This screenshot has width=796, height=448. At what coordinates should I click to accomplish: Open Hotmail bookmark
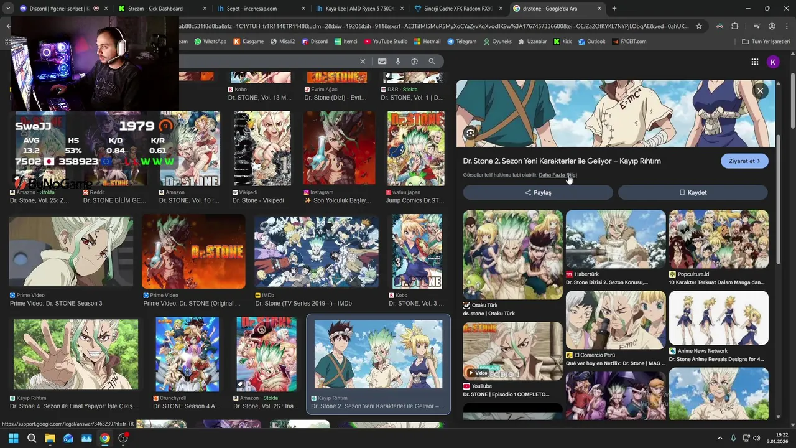coord(427,42)
